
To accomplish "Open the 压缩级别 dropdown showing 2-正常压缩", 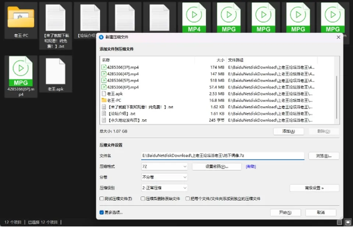I will click(164, 188).
